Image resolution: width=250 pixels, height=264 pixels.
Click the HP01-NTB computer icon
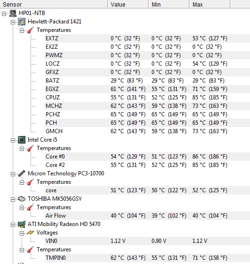(13, 13)
